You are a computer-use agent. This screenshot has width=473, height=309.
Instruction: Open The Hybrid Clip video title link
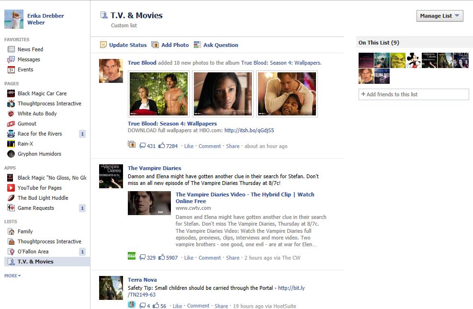(245, 198)
